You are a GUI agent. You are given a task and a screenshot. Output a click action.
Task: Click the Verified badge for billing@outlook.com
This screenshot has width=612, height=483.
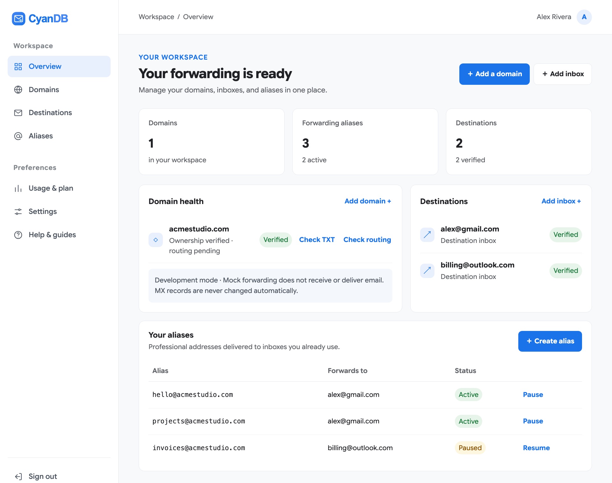click(565, 271)
